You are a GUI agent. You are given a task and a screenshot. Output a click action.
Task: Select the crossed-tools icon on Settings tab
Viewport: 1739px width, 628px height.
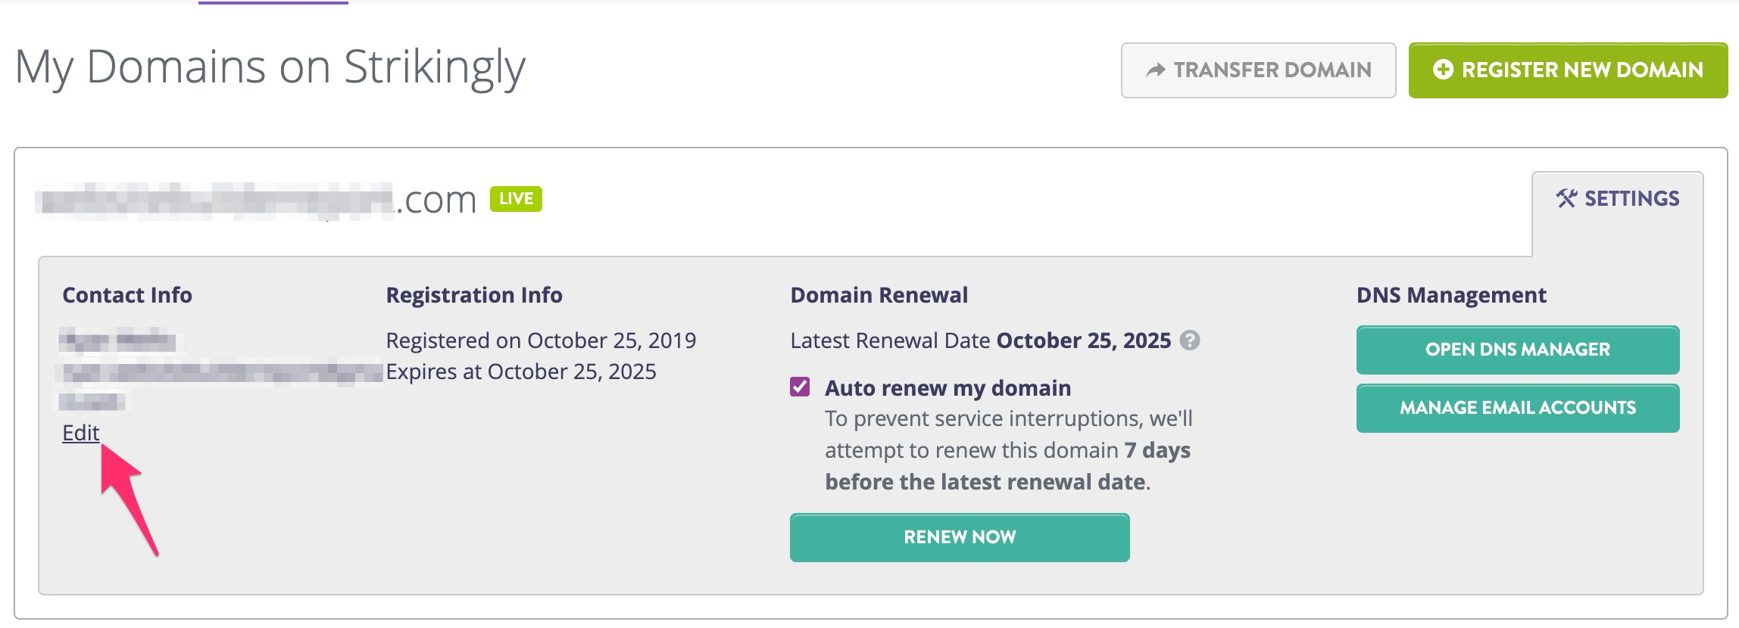pyautogui.click(x=1565, y=197)
